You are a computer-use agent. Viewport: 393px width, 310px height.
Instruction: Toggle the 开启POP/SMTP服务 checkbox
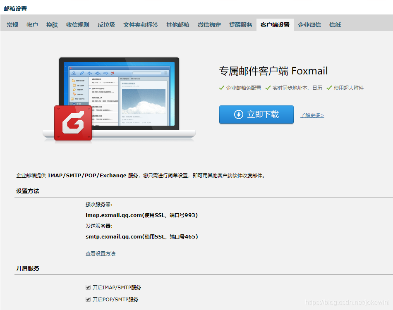(x=88, y=299)
